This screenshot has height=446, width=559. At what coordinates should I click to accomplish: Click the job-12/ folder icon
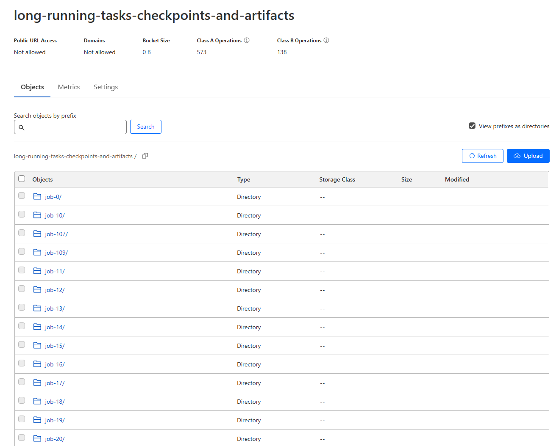click(x=37, y=289)
